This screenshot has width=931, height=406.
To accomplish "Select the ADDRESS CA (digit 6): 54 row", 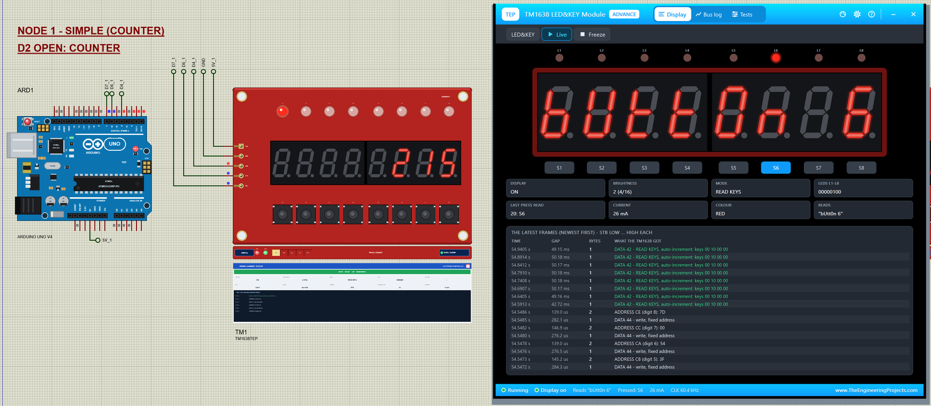I will click(709, 343).
